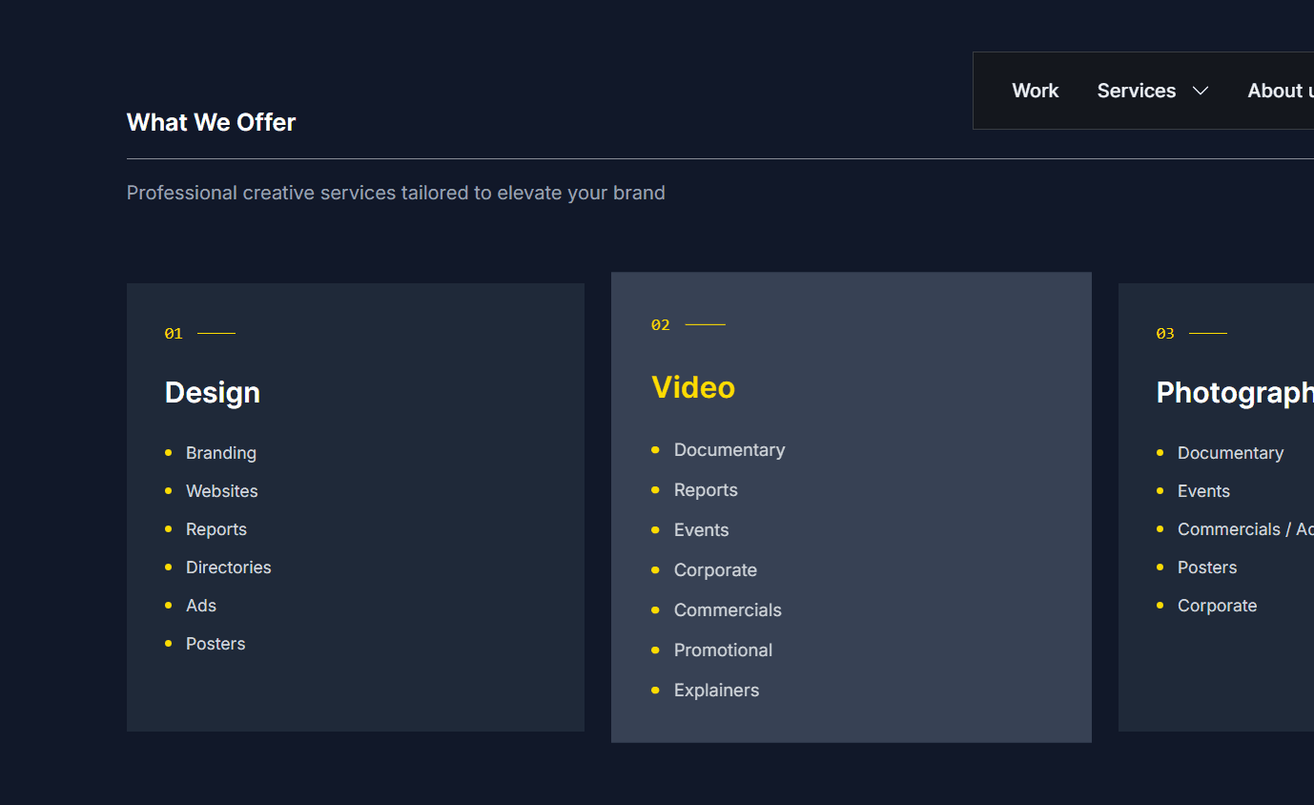The width and height of the screenshot is (1314, 805).
Task: Select the tagline about professional creative services
Action: pyautogui.click(x=396, y=193)
